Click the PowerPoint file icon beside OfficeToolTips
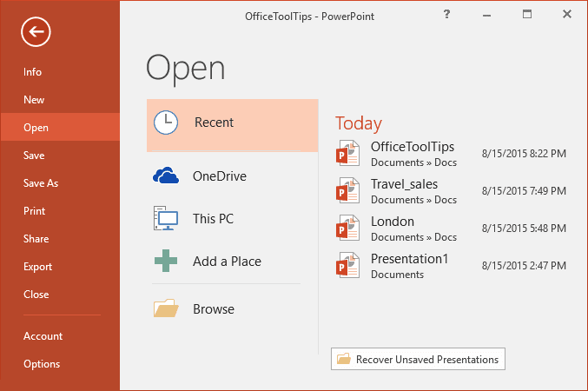 347,153
